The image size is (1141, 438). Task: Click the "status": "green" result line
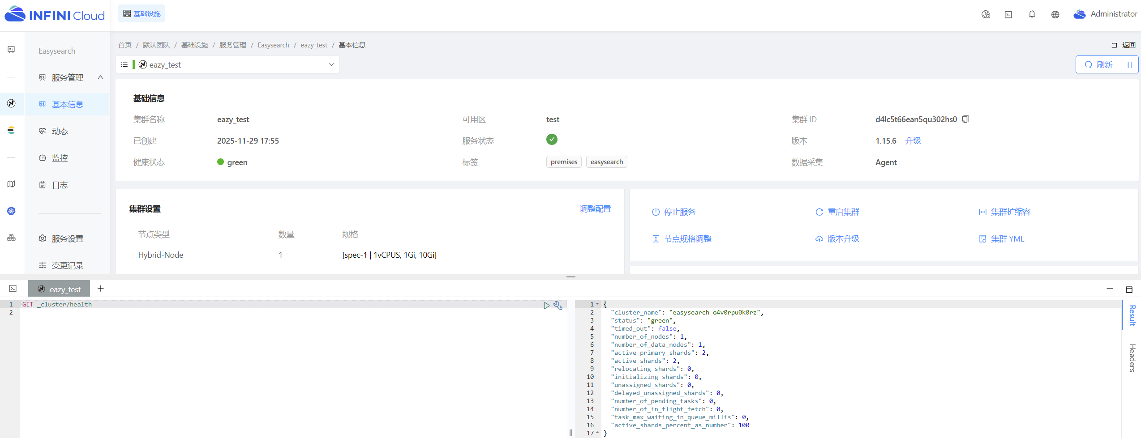coord(643,320)
